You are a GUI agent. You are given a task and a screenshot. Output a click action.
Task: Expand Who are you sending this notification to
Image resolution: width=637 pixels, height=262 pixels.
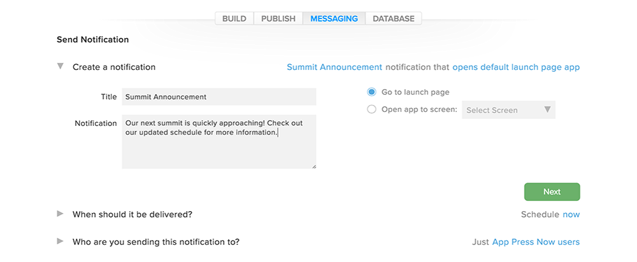[x=60, y=241]
